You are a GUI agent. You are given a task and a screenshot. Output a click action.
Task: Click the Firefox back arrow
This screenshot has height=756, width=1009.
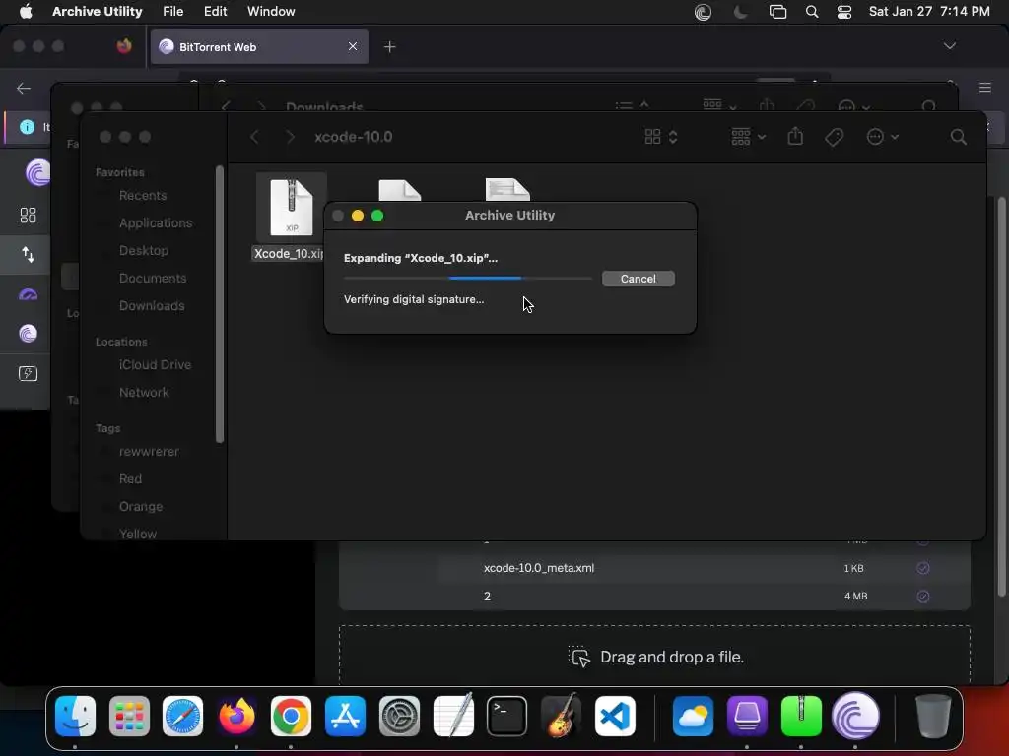24,88
